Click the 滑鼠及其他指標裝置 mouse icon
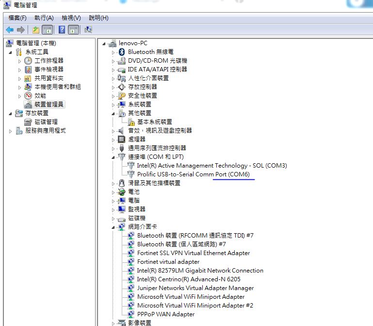 point(122,183)
